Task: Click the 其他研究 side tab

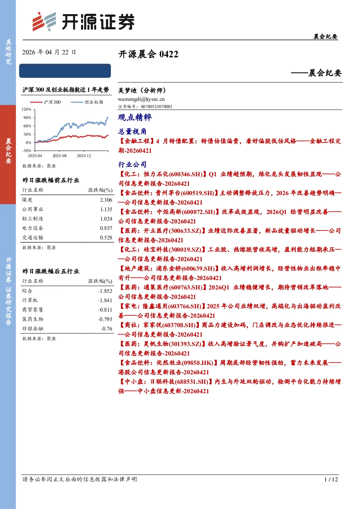Action: click(8, 52)
